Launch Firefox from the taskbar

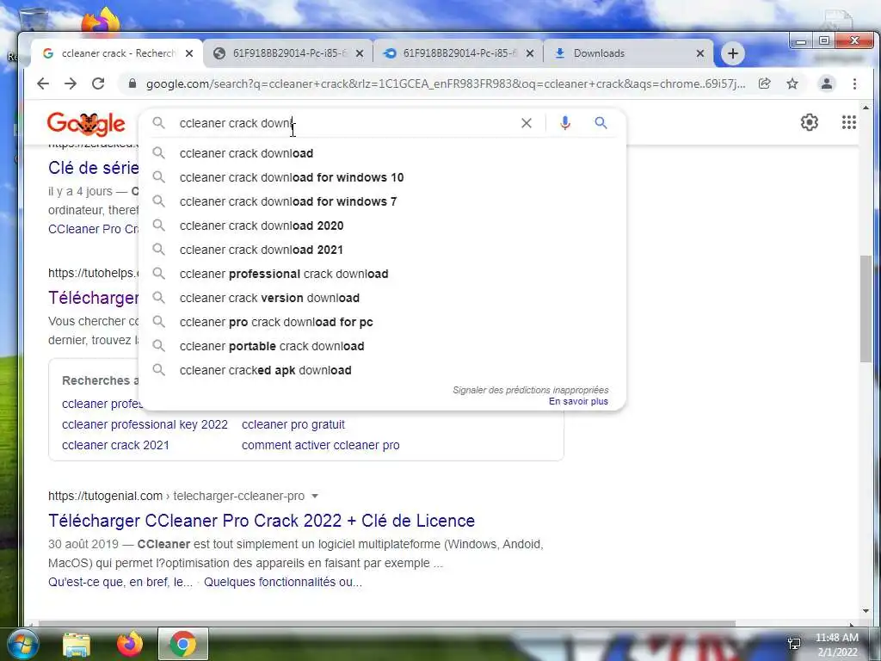[129, 645]
